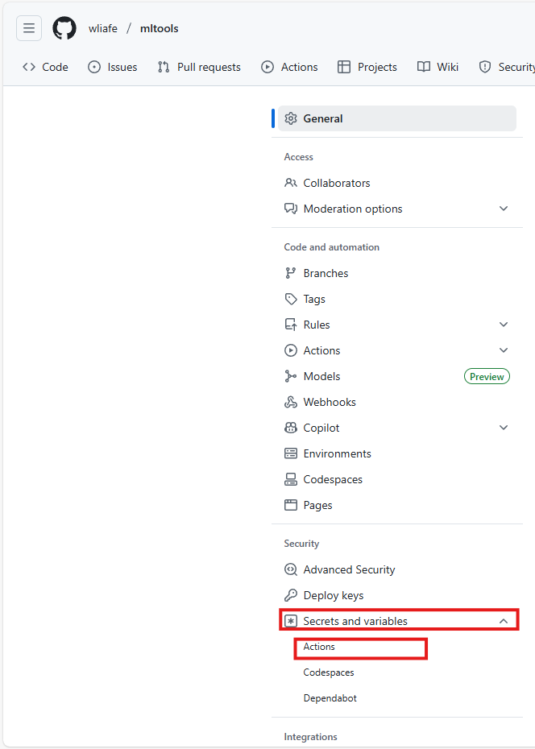Expand the Copilot settings group
Screen dimensions: 535x749
(504, 428)
